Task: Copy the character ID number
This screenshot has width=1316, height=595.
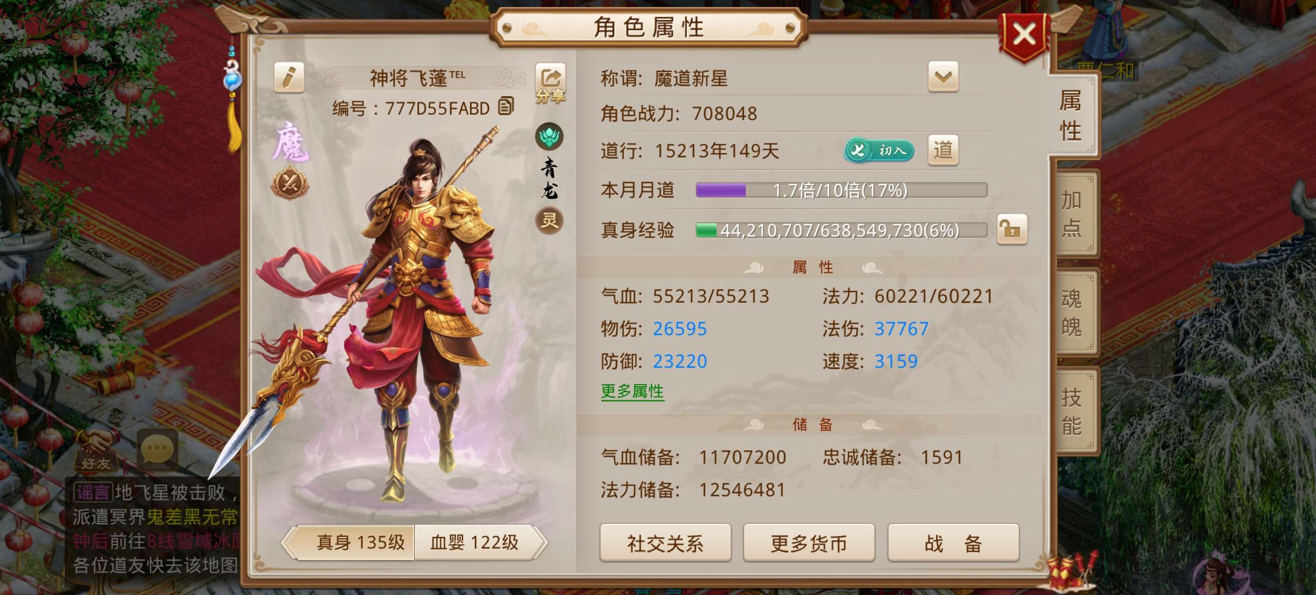Action: coord(506,107)
